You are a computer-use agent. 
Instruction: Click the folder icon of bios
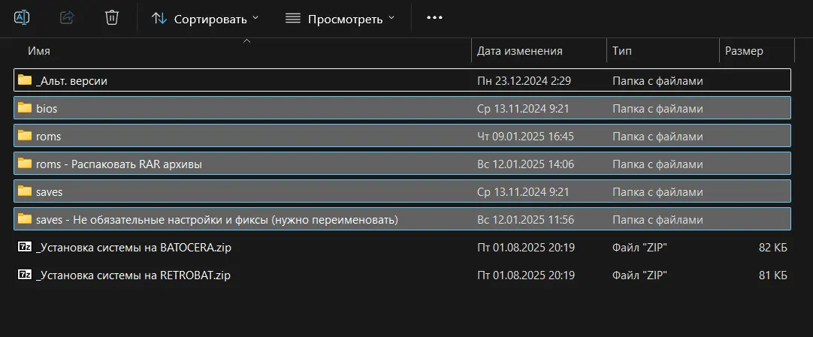click(25, 107)
